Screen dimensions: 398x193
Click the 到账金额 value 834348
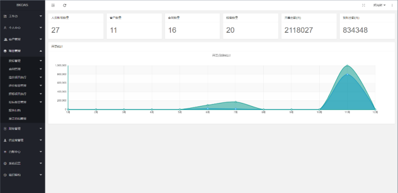click(x=355, y=30)
